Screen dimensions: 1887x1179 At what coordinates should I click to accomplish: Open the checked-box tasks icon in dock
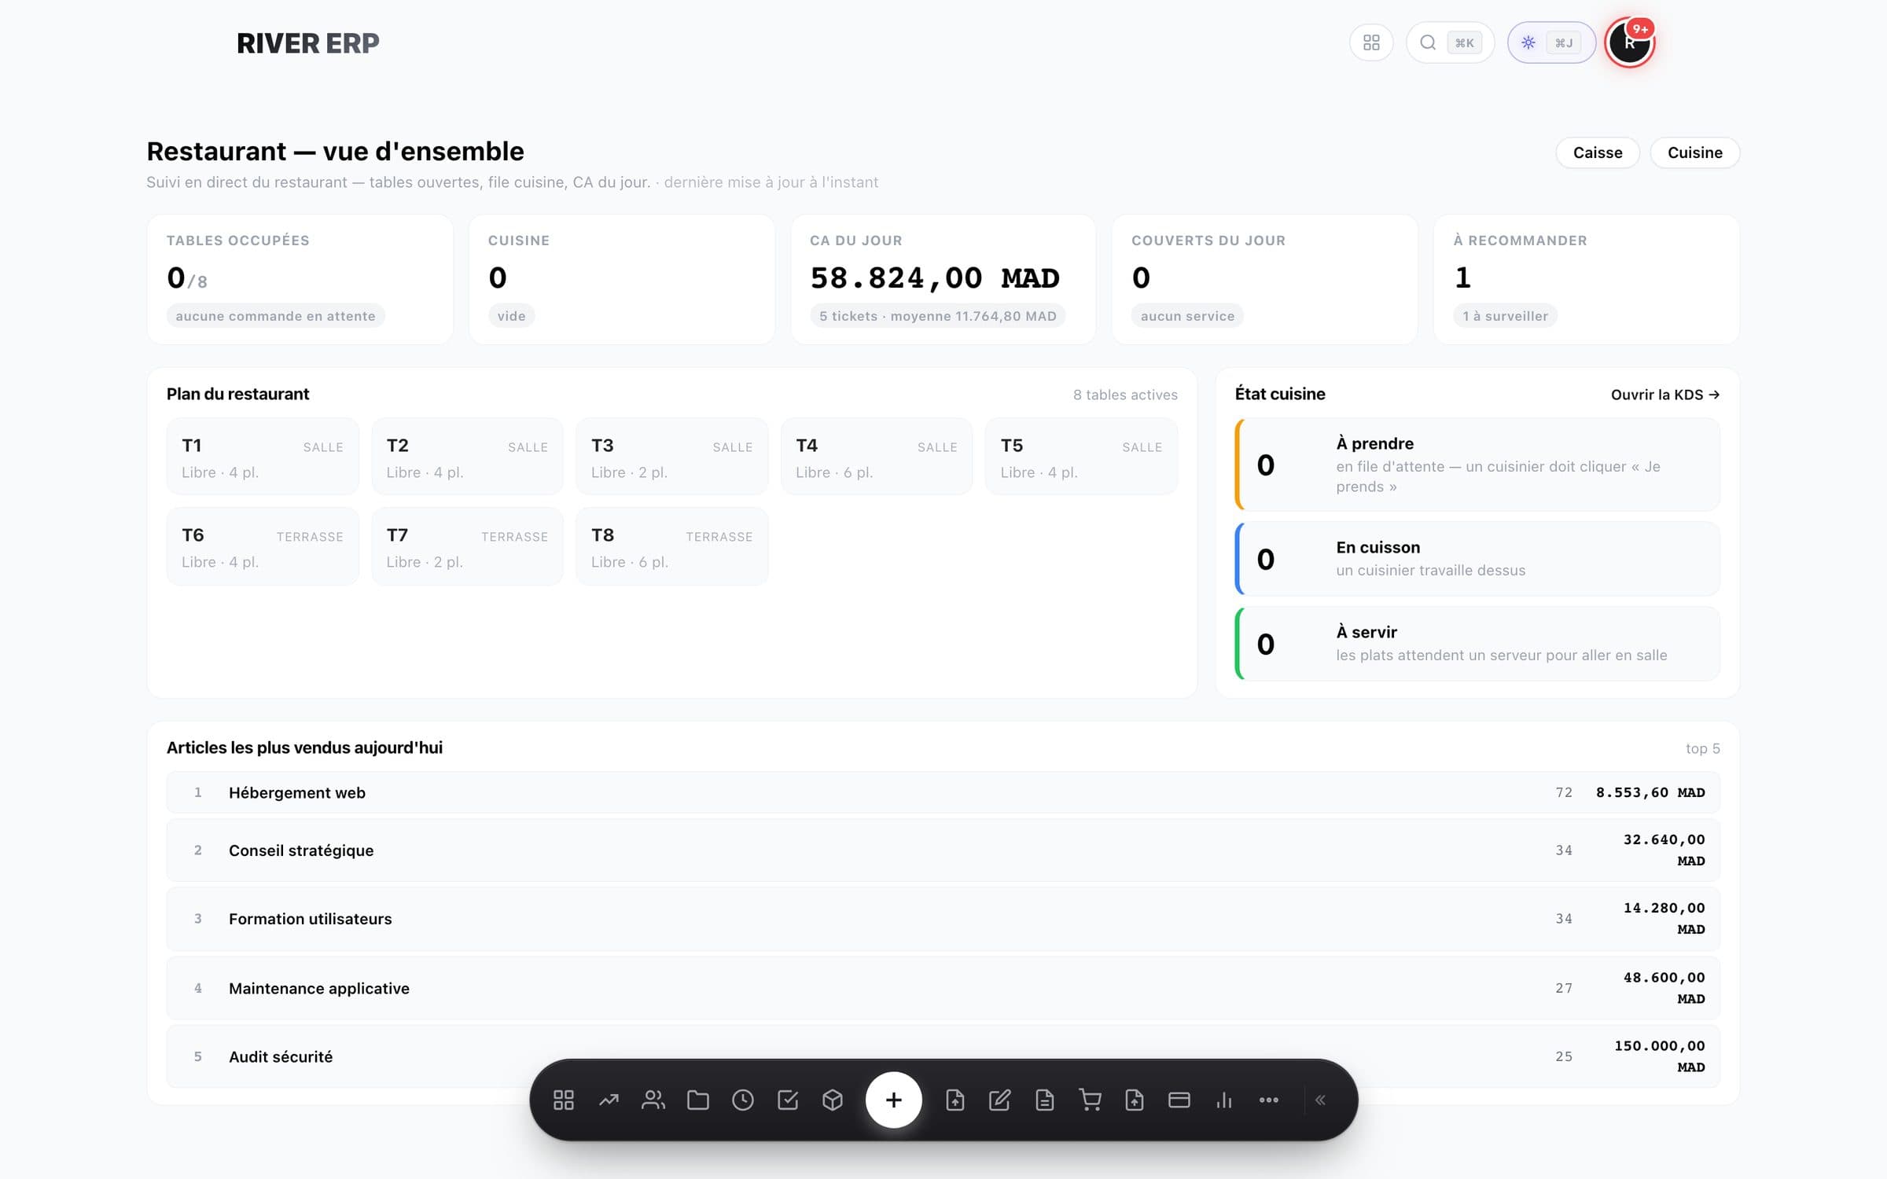click(788, 1100)
